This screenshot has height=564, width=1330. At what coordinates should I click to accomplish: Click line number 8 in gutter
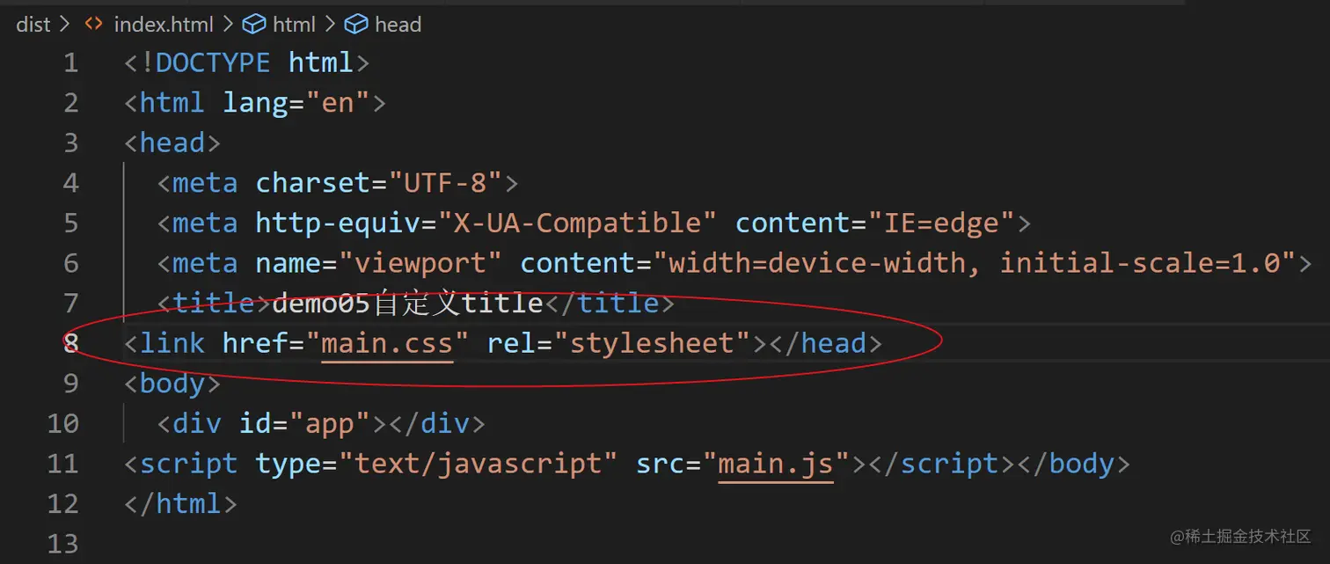[70, 343]
